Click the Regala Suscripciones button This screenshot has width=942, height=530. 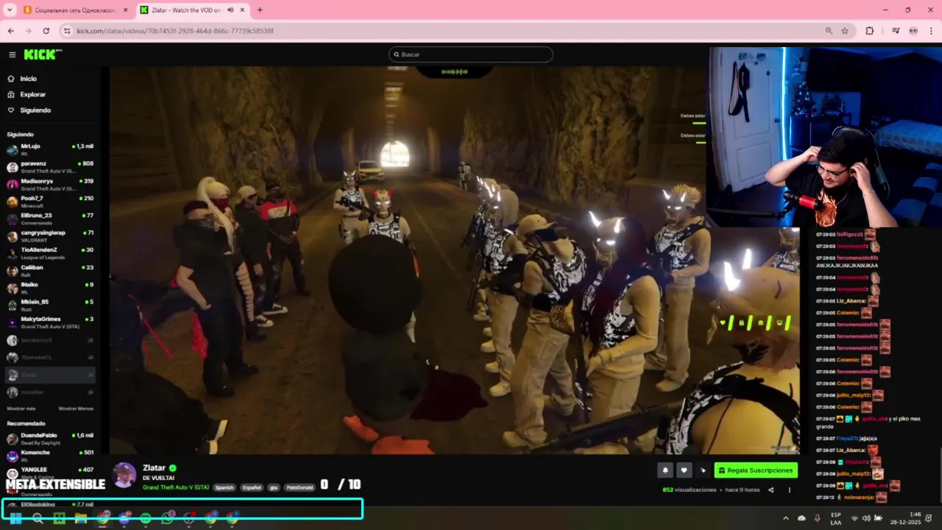756,470
